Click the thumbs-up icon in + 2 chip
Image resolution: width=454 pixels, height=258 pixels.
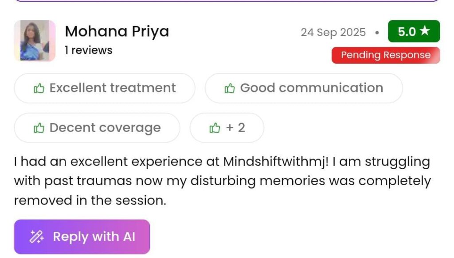click(x=215, y=128)
